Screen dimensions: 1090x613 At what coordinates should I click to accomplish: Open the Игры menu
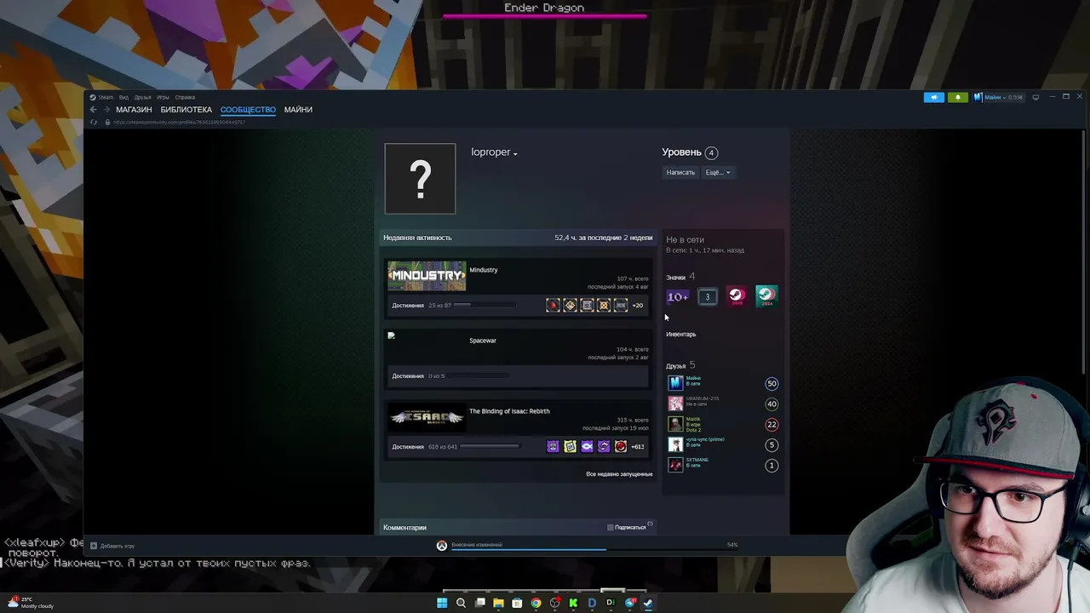(163, 97)
